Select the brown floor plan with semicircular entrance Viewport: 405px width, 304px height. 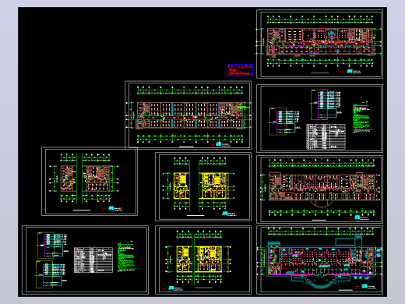coord(322,189)
